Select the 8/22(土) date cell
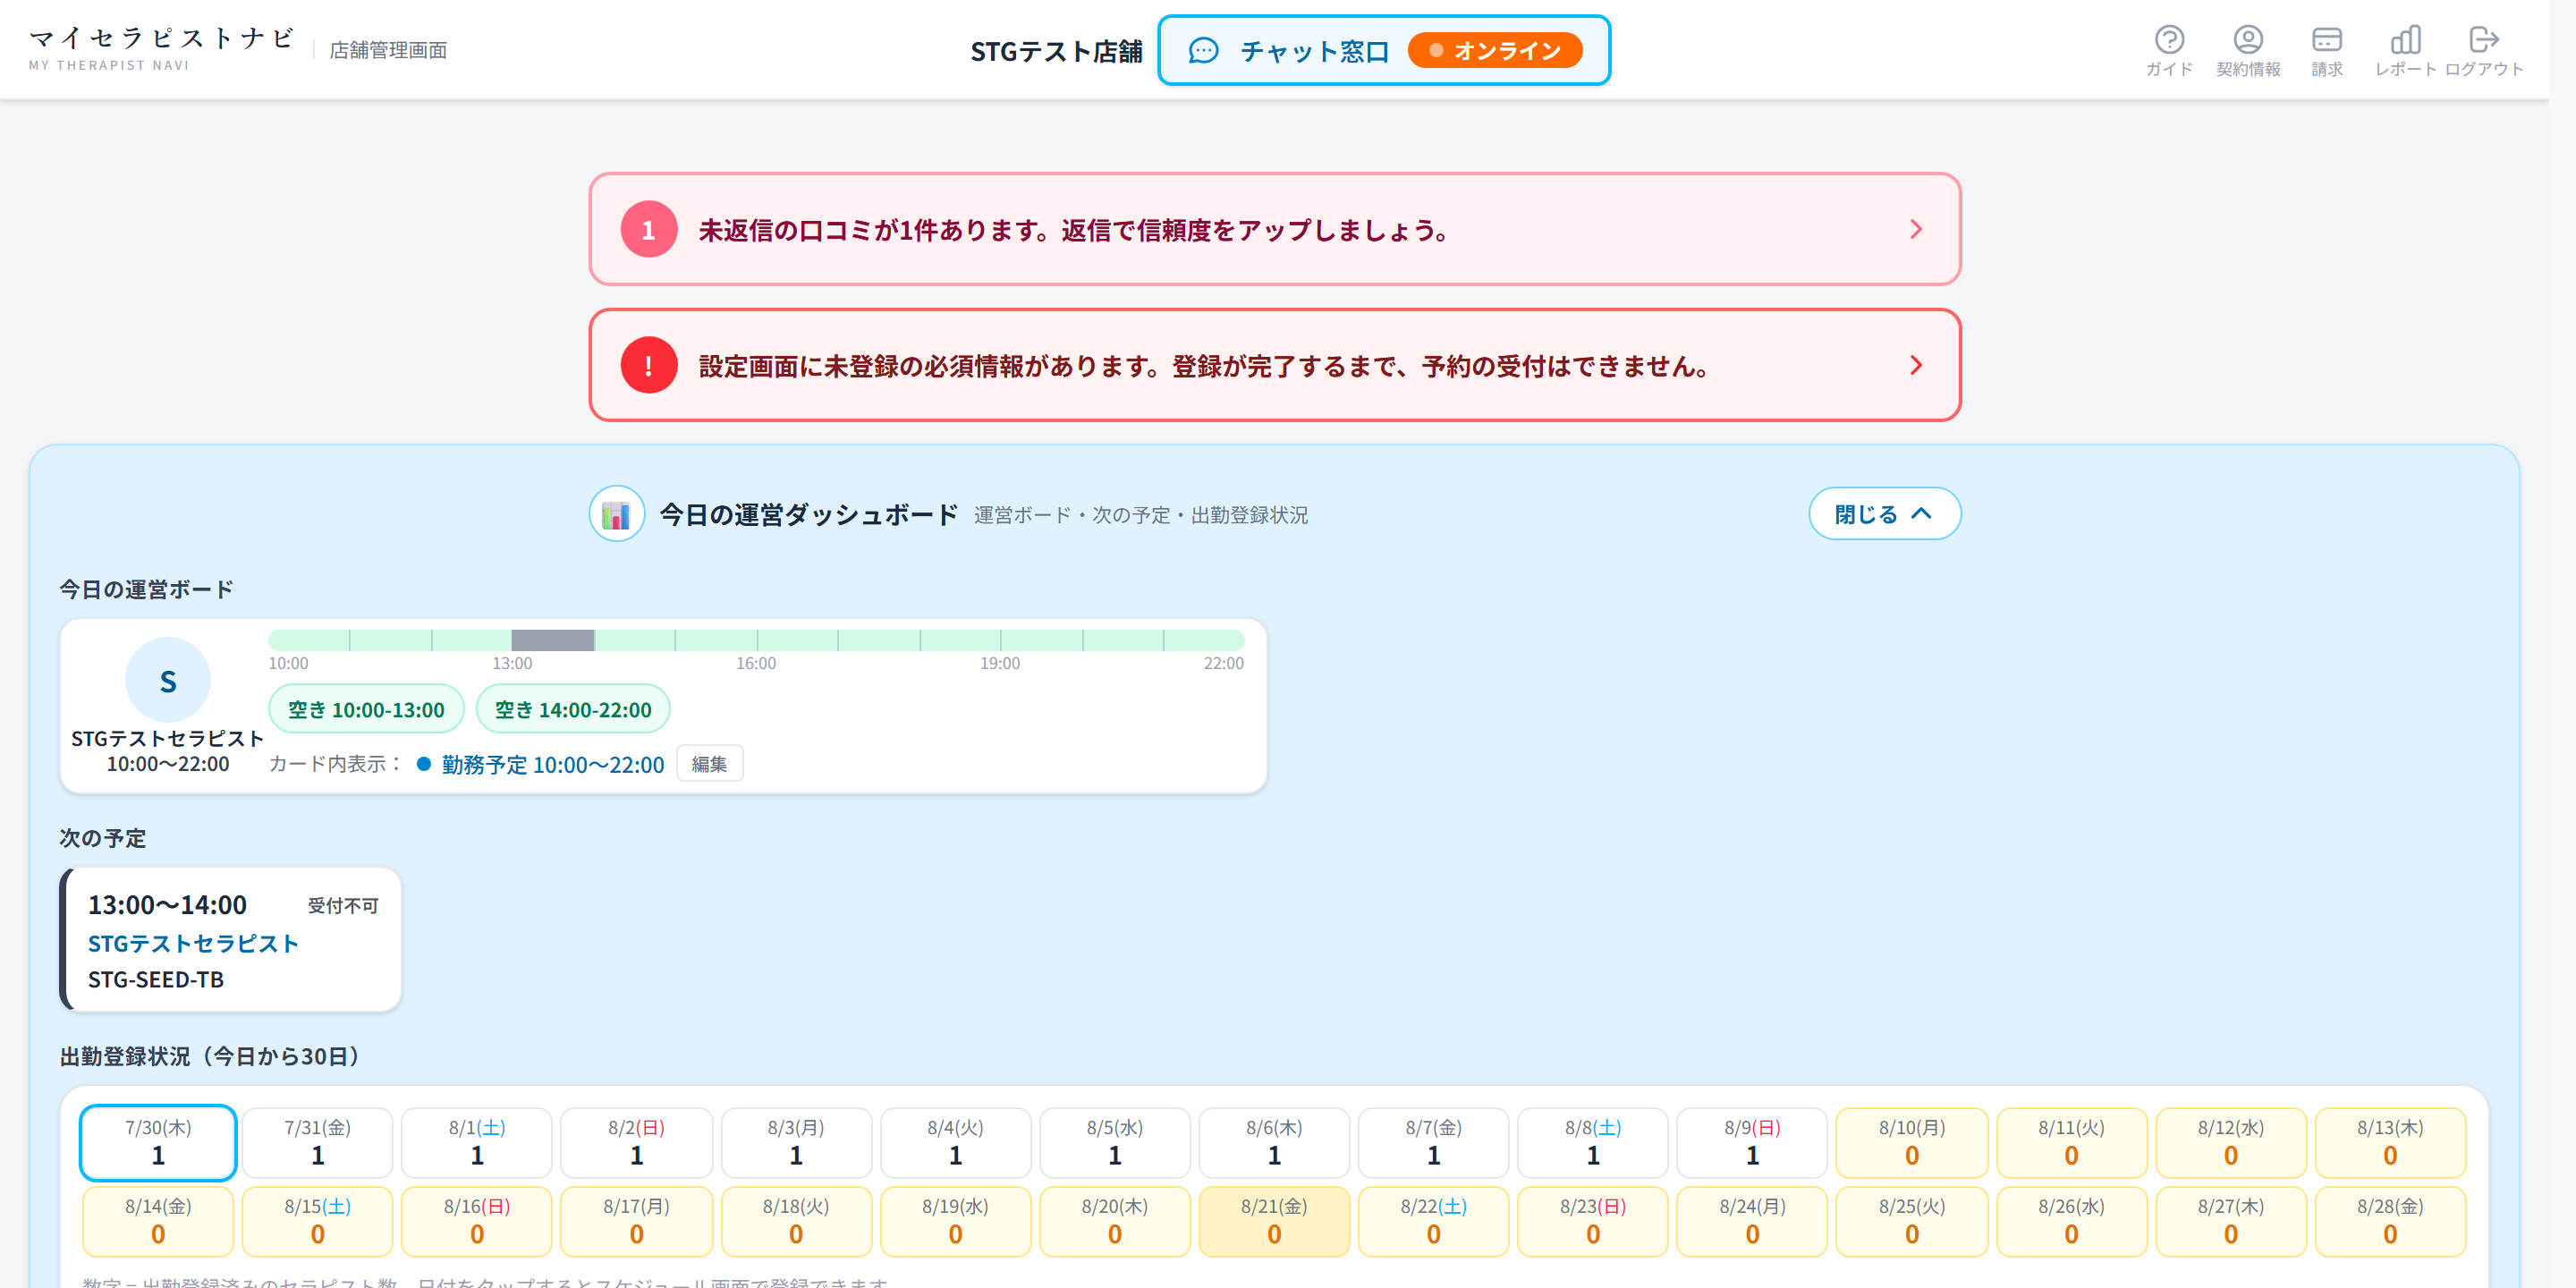 (1433, 1221)
